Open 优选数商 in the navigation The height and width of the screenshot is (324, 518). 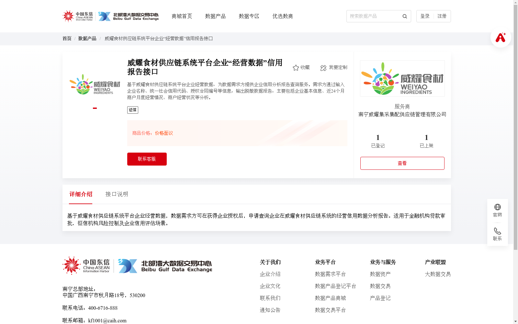pos(283,16)
